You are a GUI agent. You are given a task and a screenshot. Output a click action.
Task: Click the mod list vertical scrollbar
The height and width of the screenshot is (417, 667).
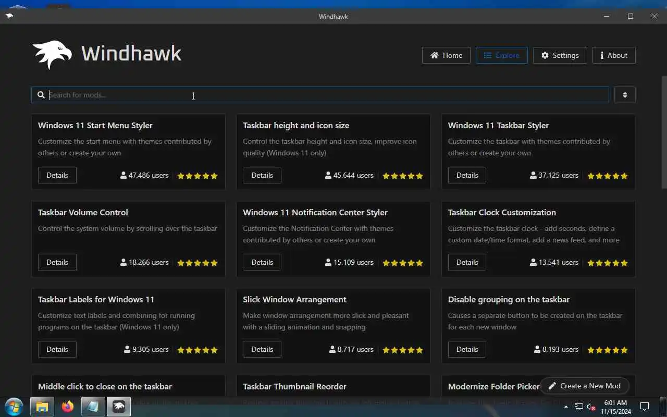coord(664,132)
